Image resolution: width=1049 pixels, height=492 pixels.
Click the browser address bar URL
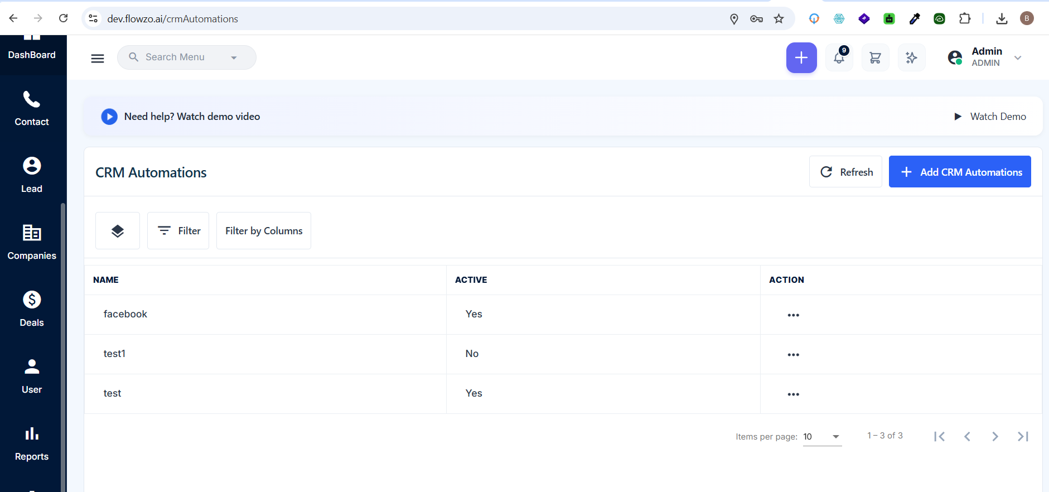pos(173,19)
